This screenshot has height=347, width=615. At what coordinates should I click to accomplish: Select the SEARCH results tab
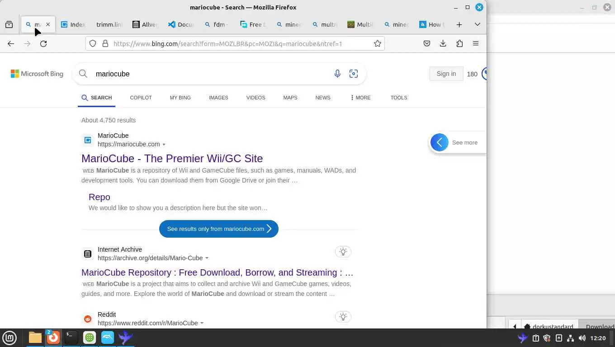coord(96,98)
